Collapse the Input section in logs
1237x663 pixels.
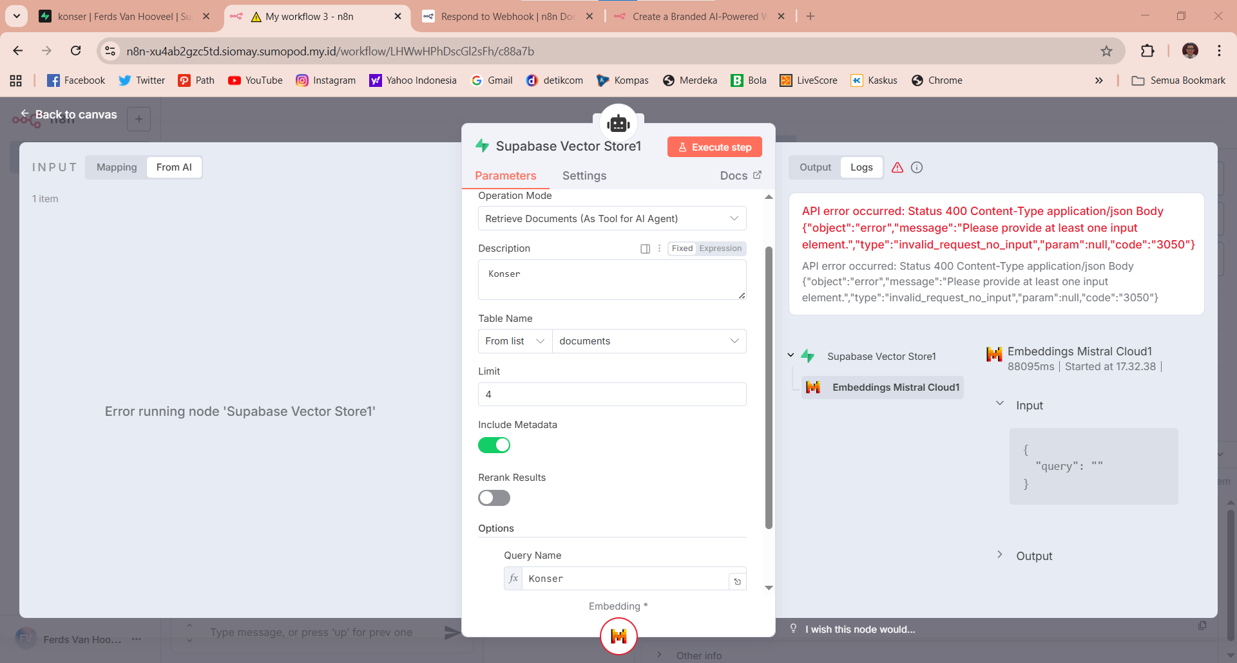tap(1000, 404)
